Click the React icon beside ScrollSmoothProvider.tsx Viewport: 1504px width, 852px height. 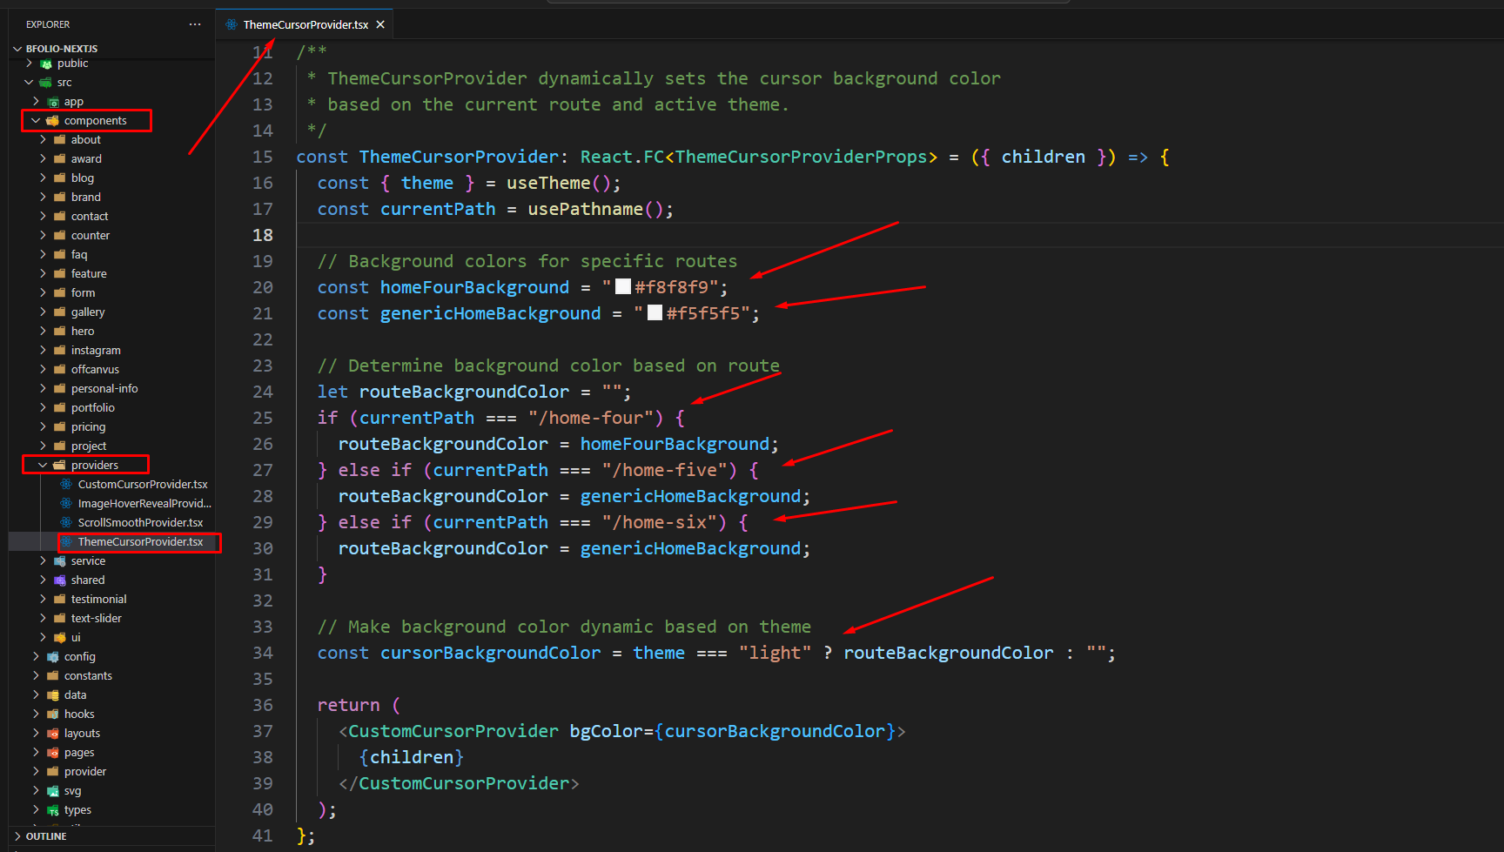pos(66,522)
